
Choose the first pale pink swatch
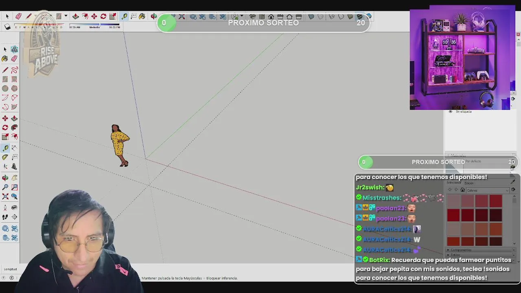pyautogui.click(x=453, y=201)
